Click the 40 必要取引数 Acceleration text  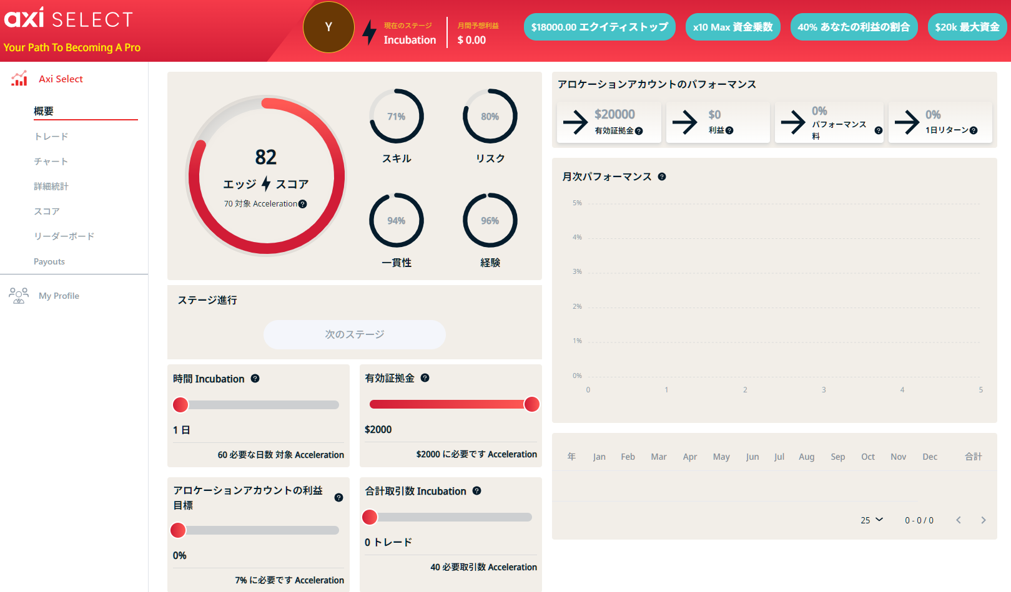tap(484, 567)
